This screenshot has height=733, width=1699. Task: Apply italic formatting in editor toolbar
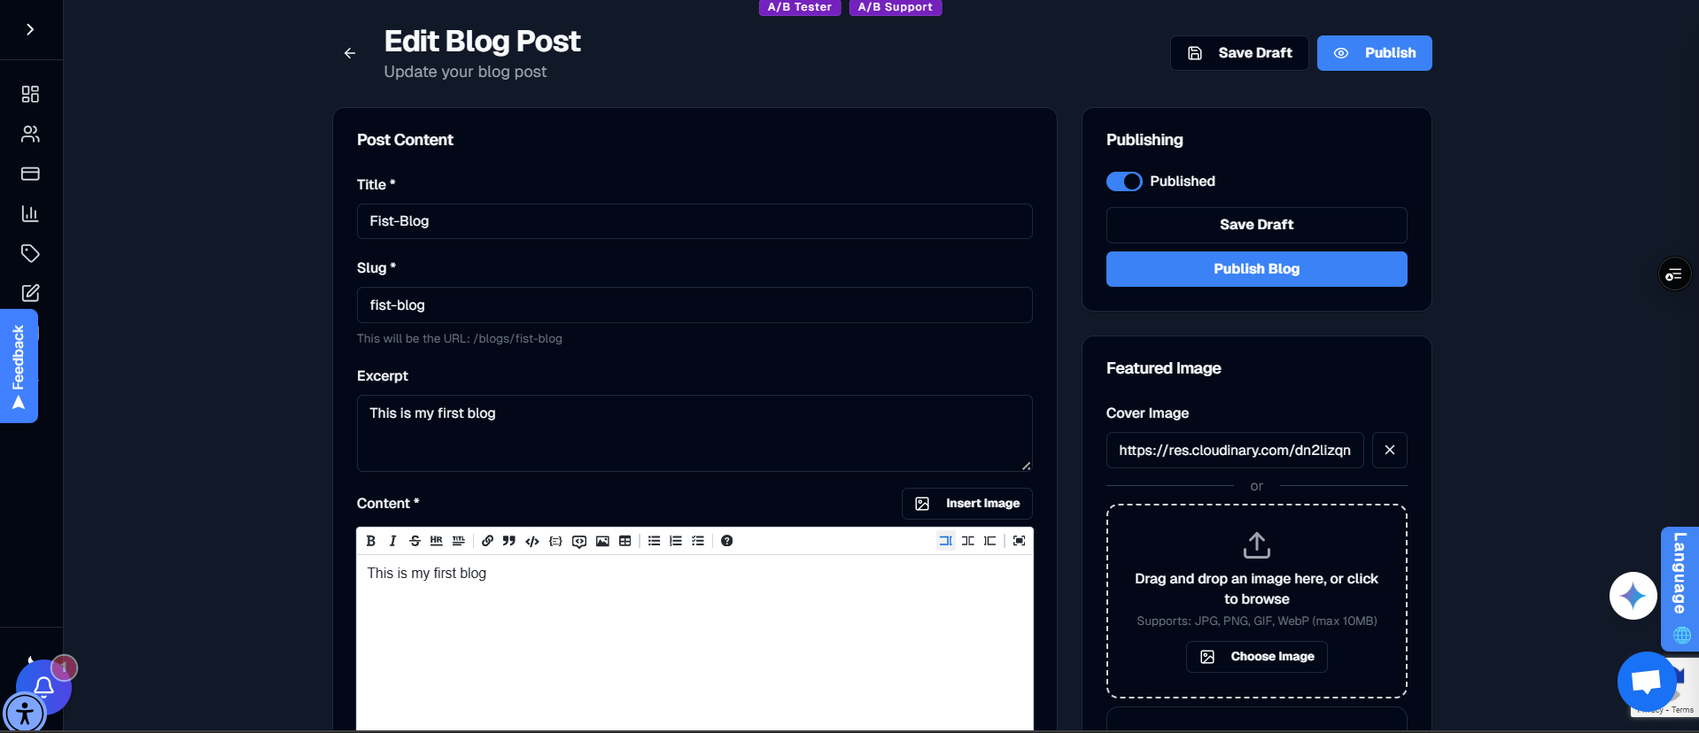pos(392,541)
